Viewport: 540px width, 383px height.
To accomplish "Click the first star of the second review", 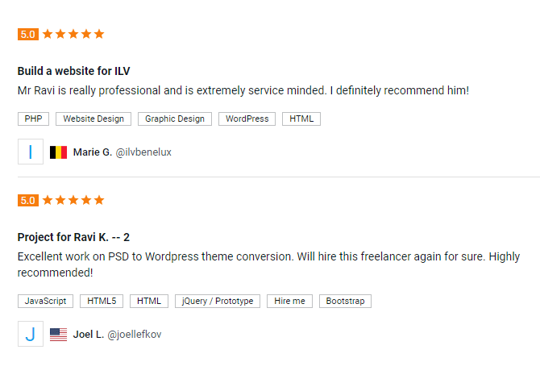I will pyautogui.click(x=48, y=200).
